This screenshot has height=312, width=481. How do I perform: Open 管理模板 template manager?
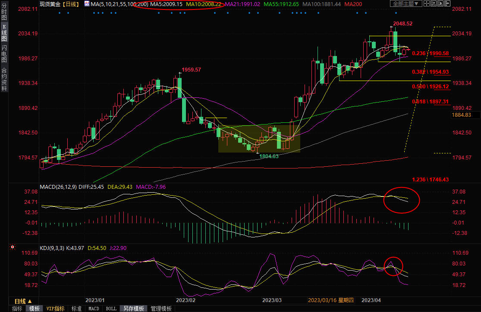(160, 309)
